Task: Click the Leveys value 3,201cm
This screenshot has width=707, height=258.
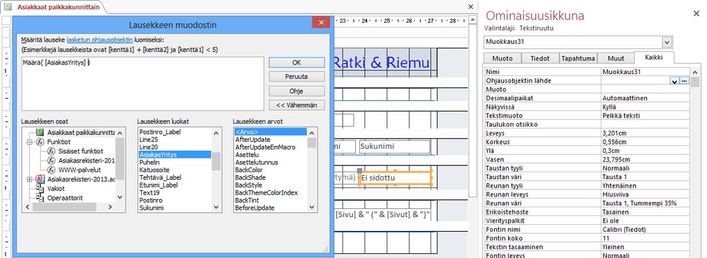Action: click(x=645, y=133)
